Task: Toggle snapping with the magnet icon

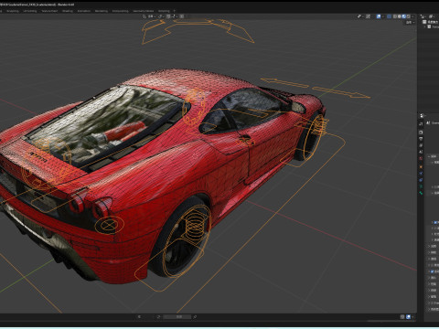Action: pos(168,16)
